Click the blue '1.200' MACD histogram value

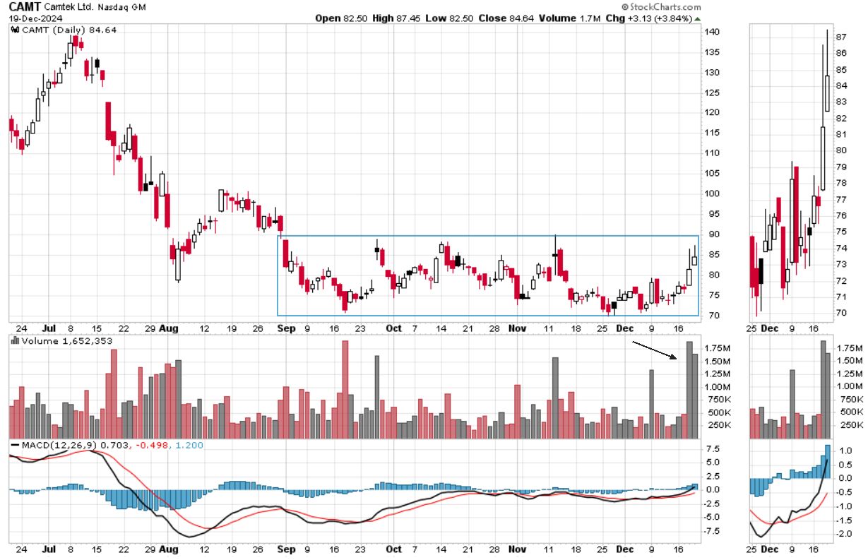(x=190, y=446)
